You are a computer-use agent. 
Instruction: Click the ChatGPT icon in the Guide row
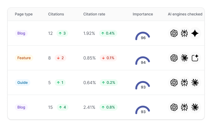click(174, 83)
